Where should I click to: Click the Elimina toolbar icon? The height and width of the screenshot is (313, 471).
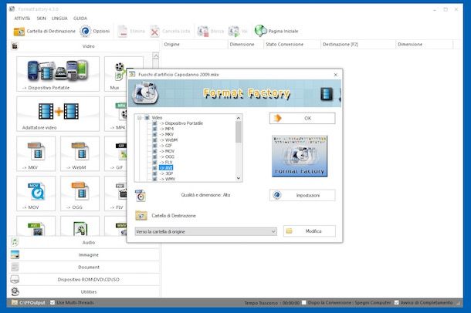click(123, 31)
